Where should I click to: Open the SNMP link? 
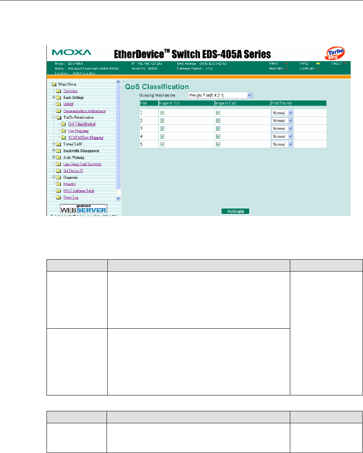(x=68, y=104)
